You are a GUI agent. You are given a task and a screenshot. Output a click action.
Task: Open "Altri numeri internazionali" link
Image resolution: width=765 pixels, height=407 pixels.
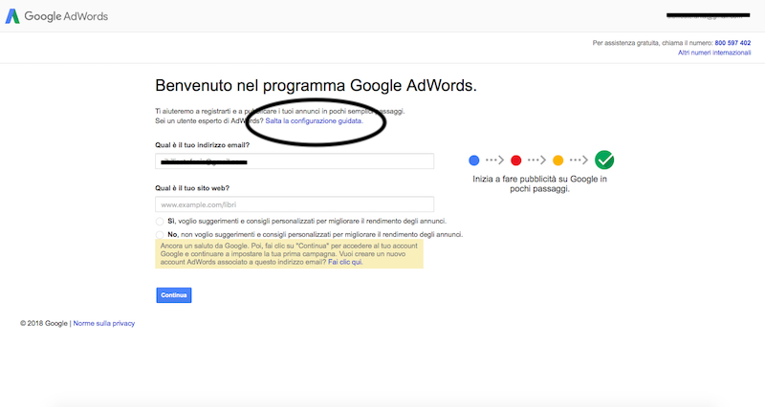pyautogui.click(x=714, y=53)
